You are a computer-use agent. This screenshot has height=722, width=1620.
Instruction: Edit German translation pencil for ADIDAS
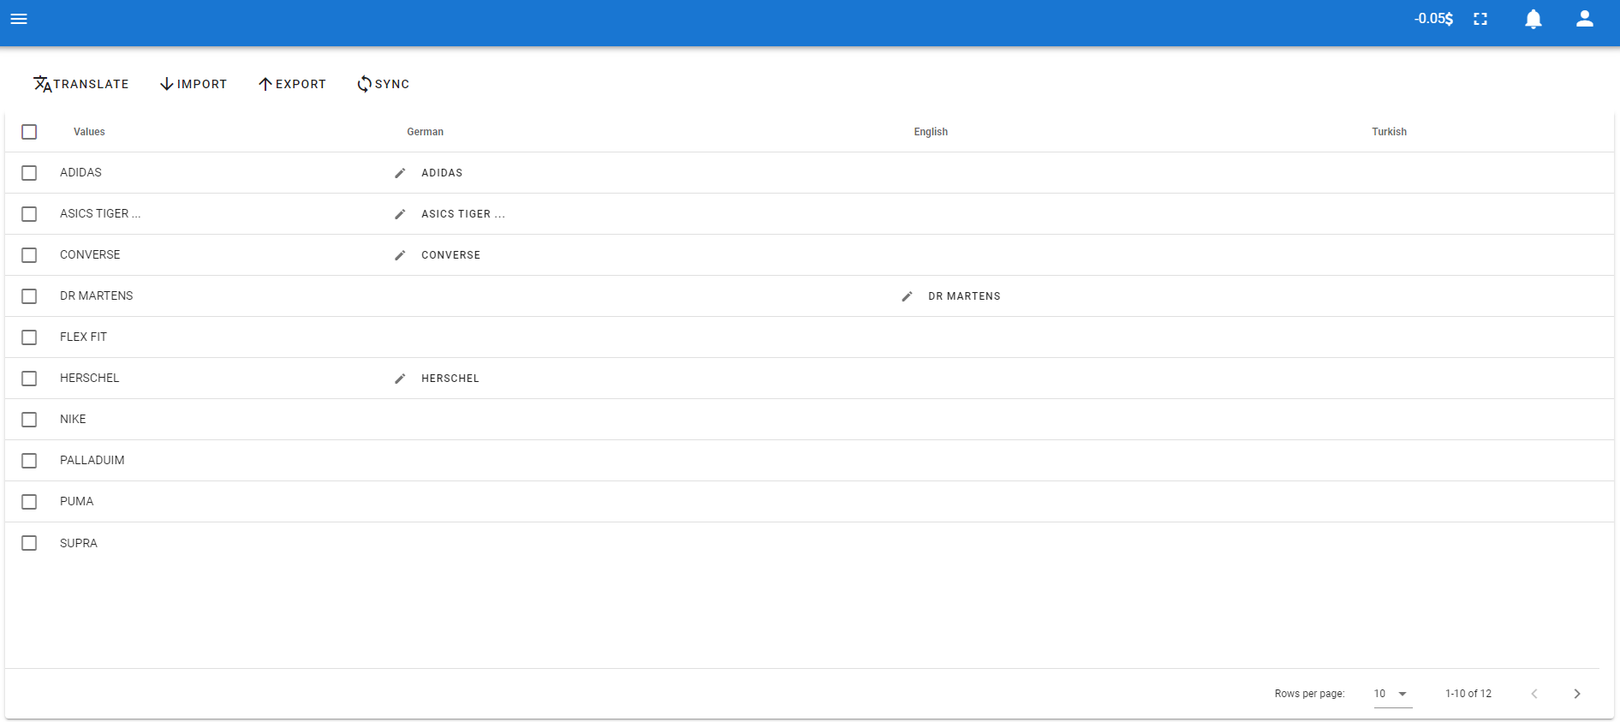pyautogui.click(x=400, y=173)
